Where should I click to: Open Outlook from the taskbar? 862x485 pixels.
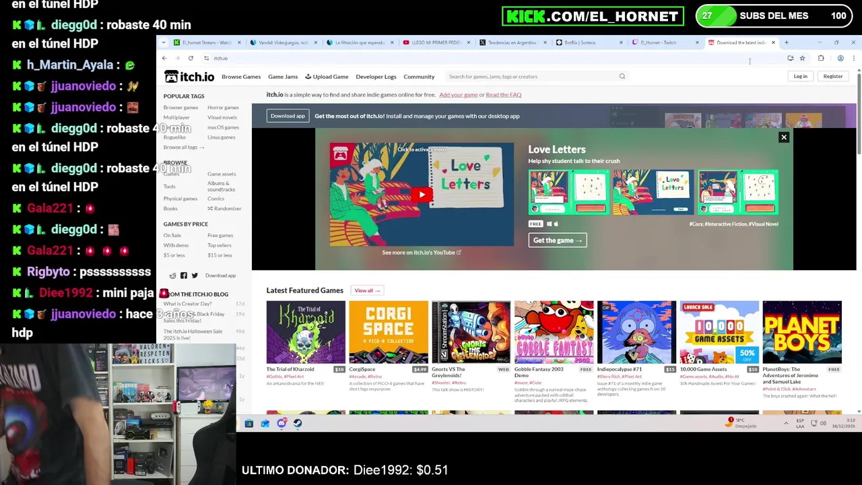point(265,424)
